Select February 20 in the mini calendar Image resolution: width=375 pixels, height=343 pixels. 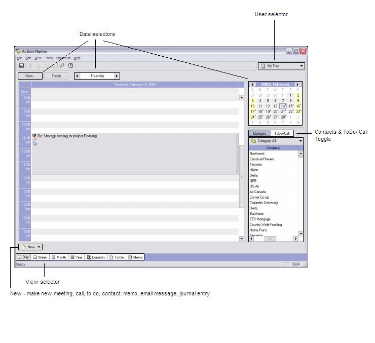(276, 111)
